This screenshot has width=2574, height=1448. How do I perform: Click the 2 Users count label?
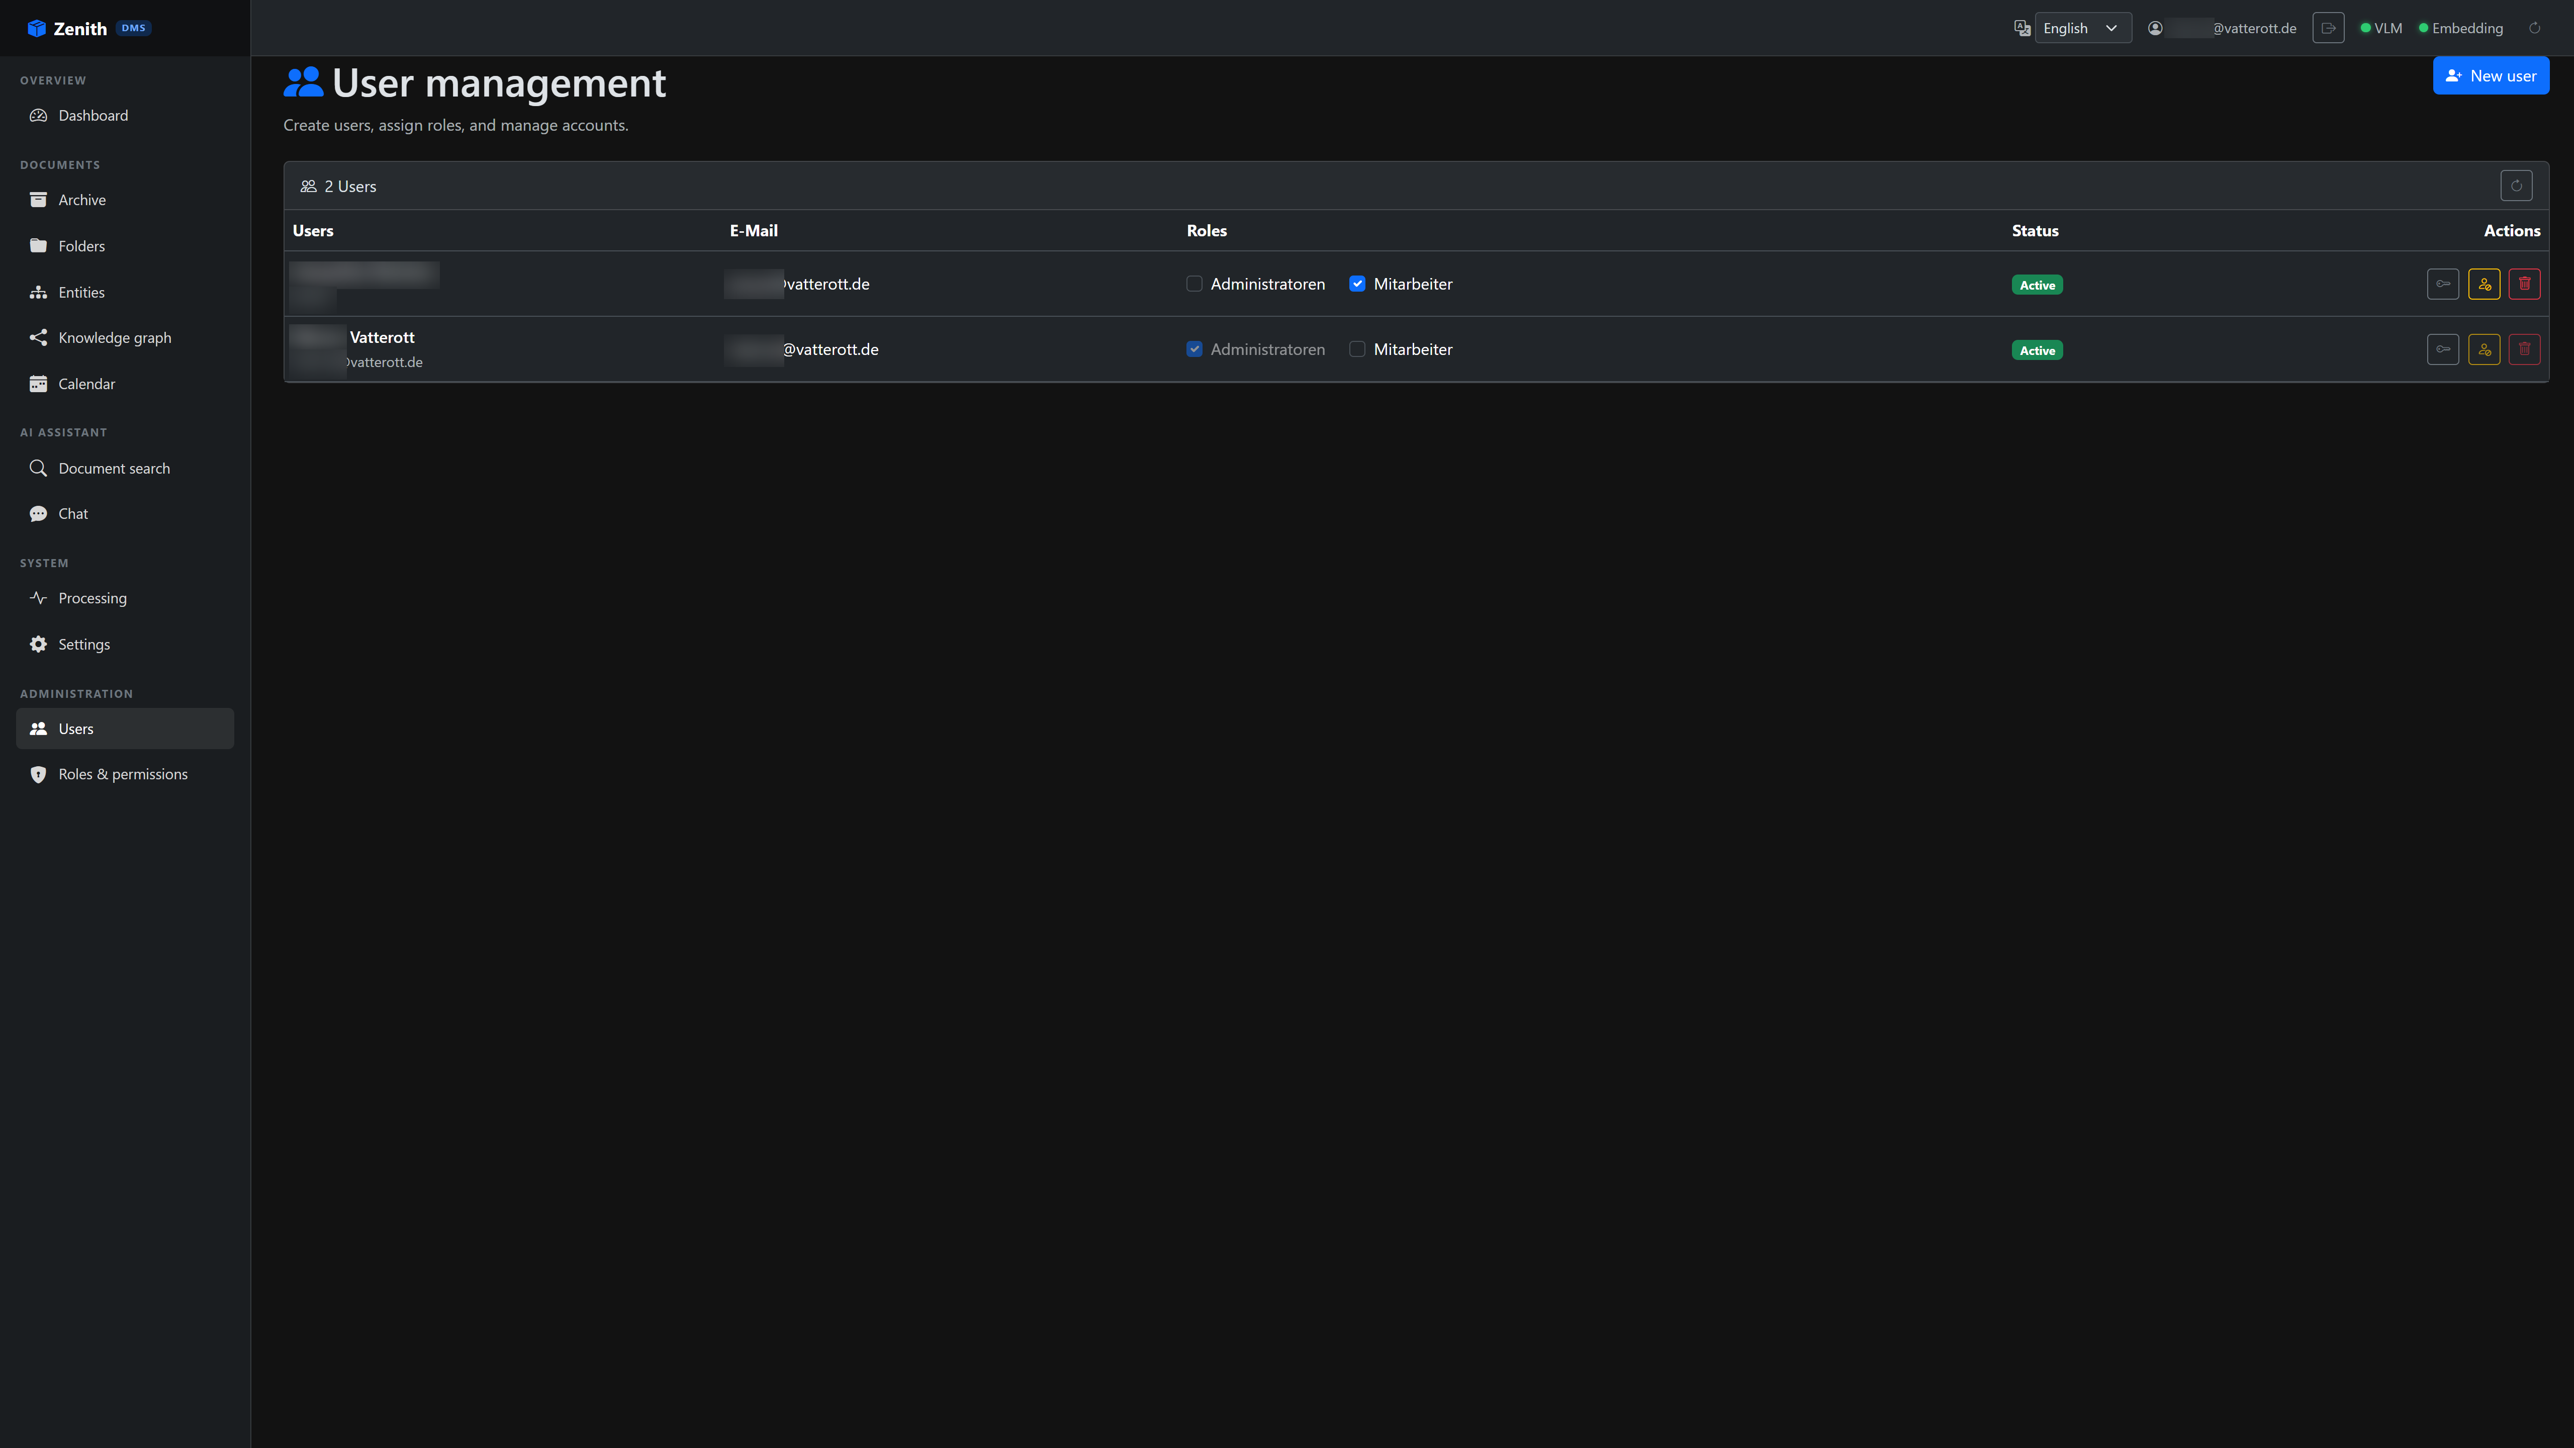pos(350,186)
